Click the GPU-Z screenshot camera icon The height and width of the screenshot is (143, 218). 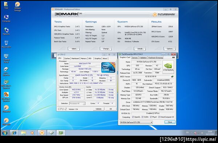173,57
